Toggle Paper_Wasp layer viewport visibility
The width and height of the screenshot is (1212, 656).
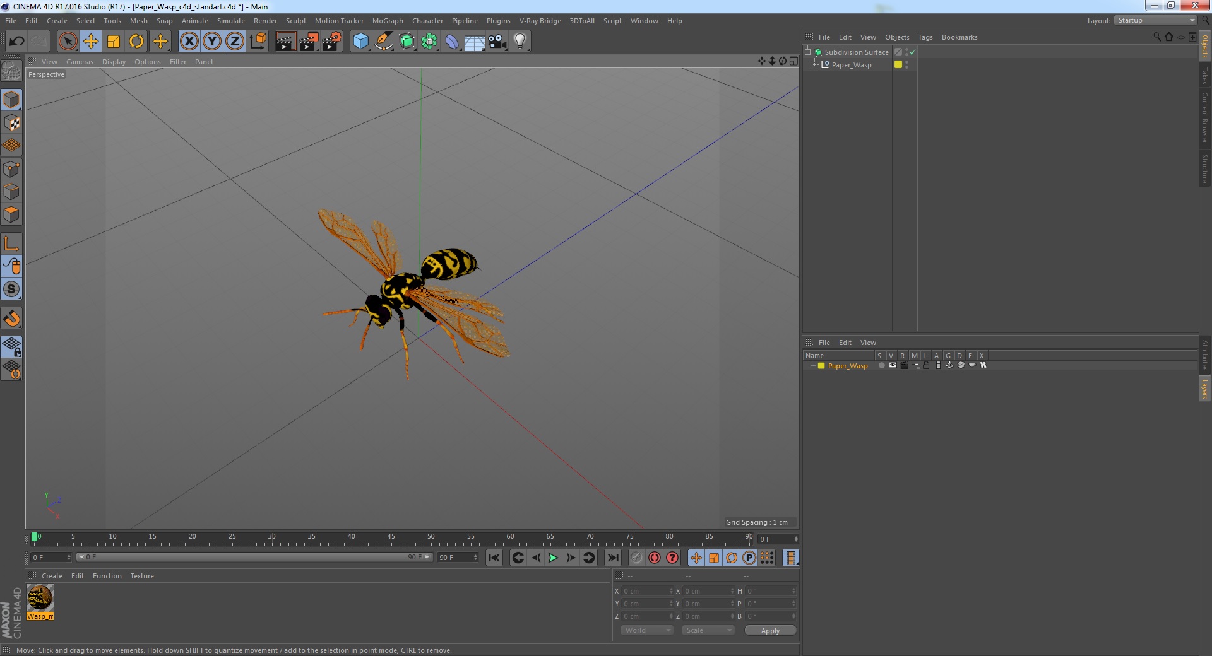click(x=893, y=365)
